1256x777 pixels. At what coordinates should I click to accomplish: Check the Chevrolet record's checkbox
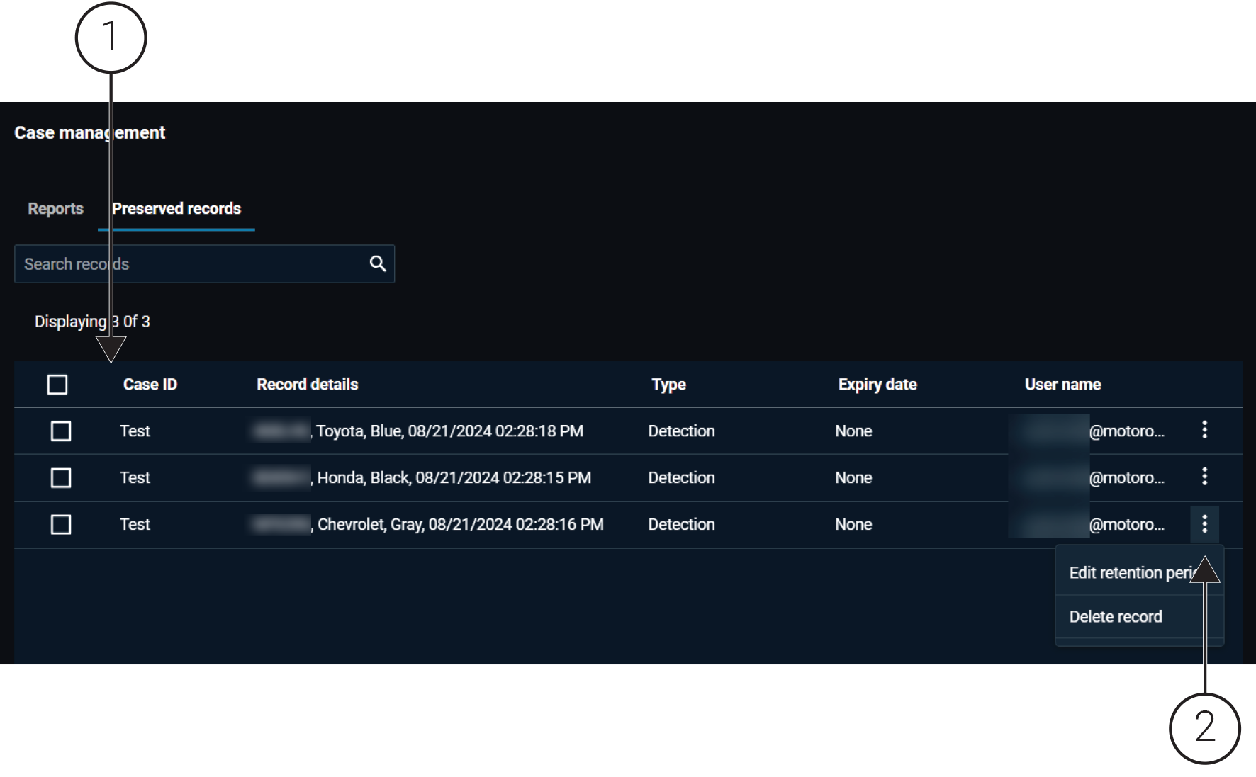61,524
